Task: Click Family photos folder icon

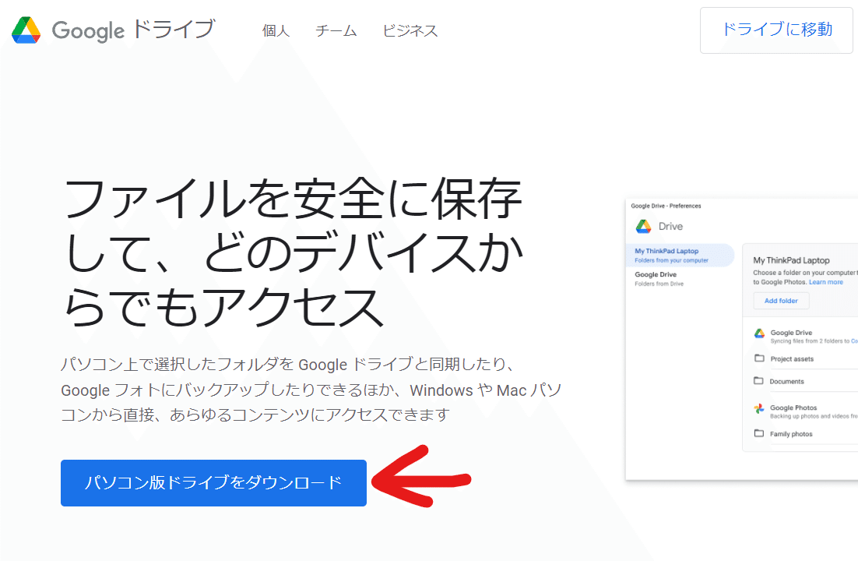Action: click(x=759, y=433)
